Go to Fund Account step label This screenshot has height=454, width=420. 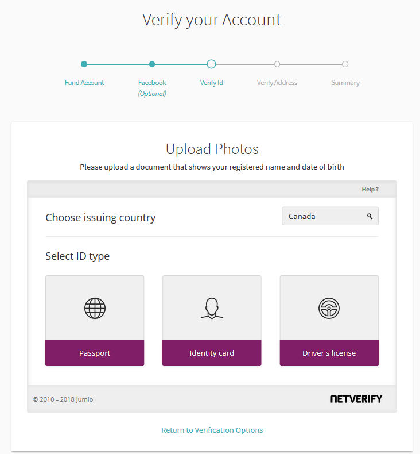84,83
